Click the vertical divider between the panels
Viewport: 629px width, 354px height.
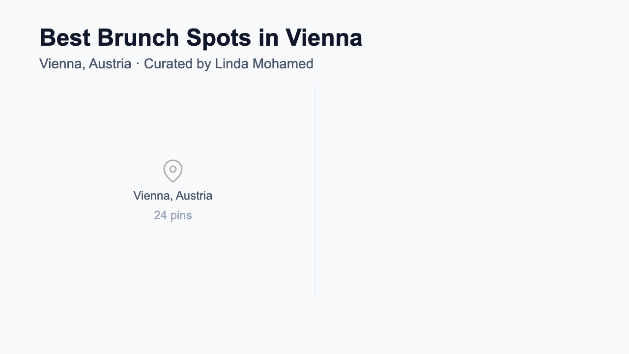point(315,191)
